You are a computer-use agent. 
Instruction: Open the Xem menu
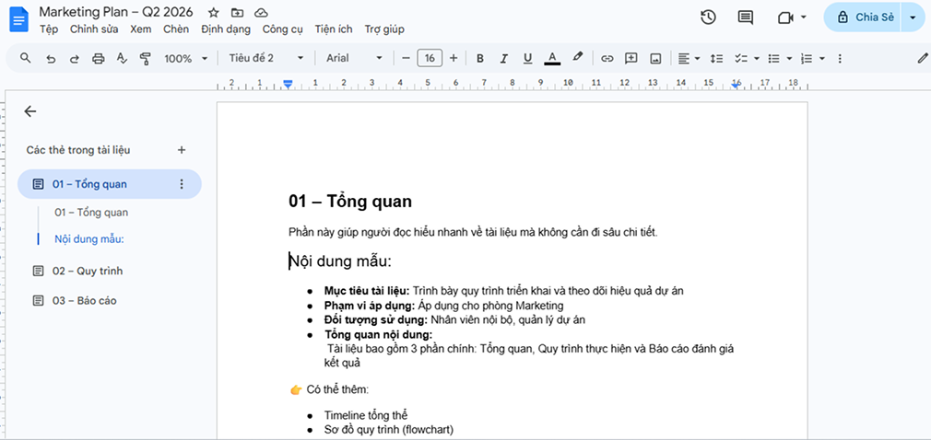141,29
